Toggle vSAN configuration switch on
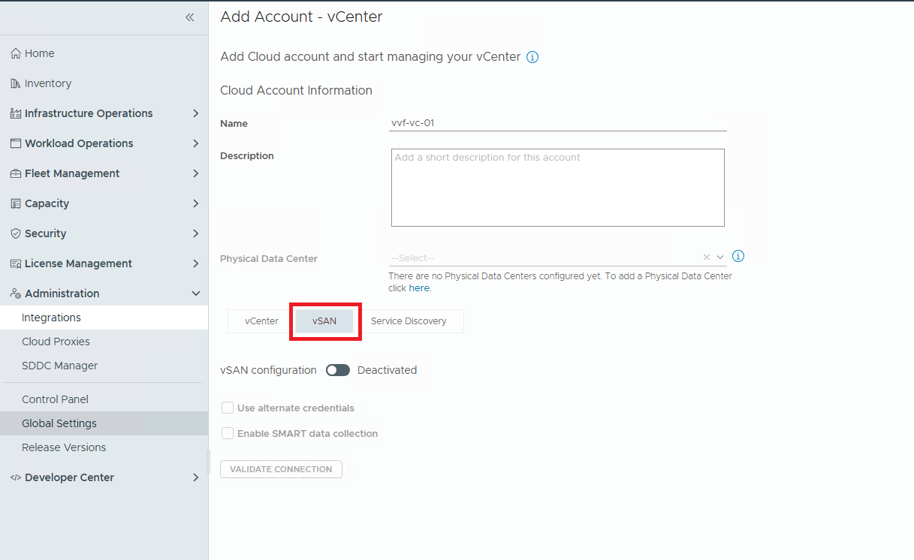The image size is (914, 560). pos(338,370)
